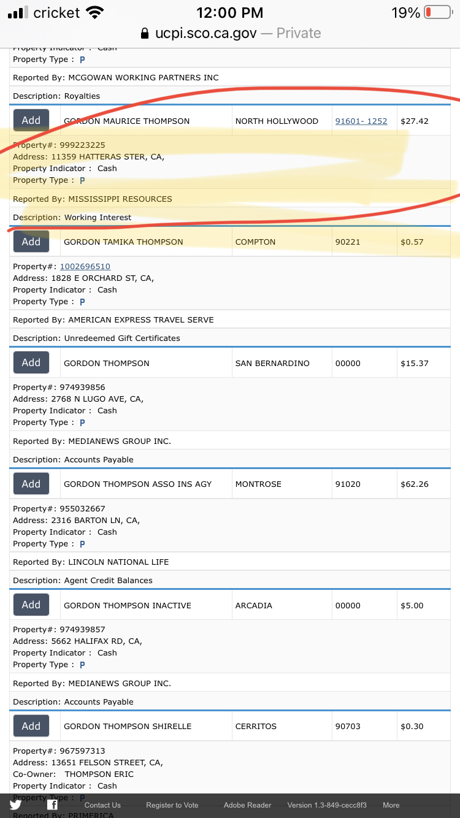Viewport: 460px width, 818px height.
Task: Tap the ucpi.sco.ca.gov address bar
Action: click(230, 33)
